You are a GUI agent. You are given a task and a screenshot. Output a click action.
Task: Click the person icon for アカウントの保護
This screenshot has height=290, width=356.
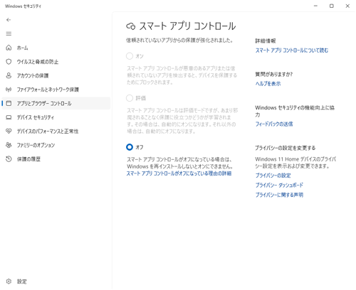coord(9,75)
